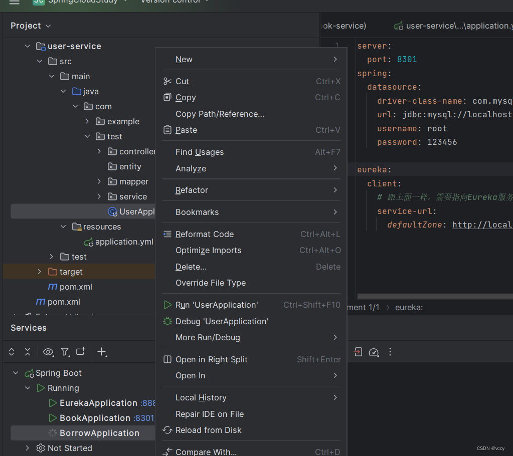
Task: Collapse the src folder
Action: (x=40, y=61)
